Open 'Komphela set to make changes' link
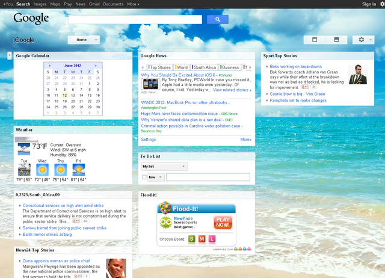The image size is (385, 278). coord(298,100)
